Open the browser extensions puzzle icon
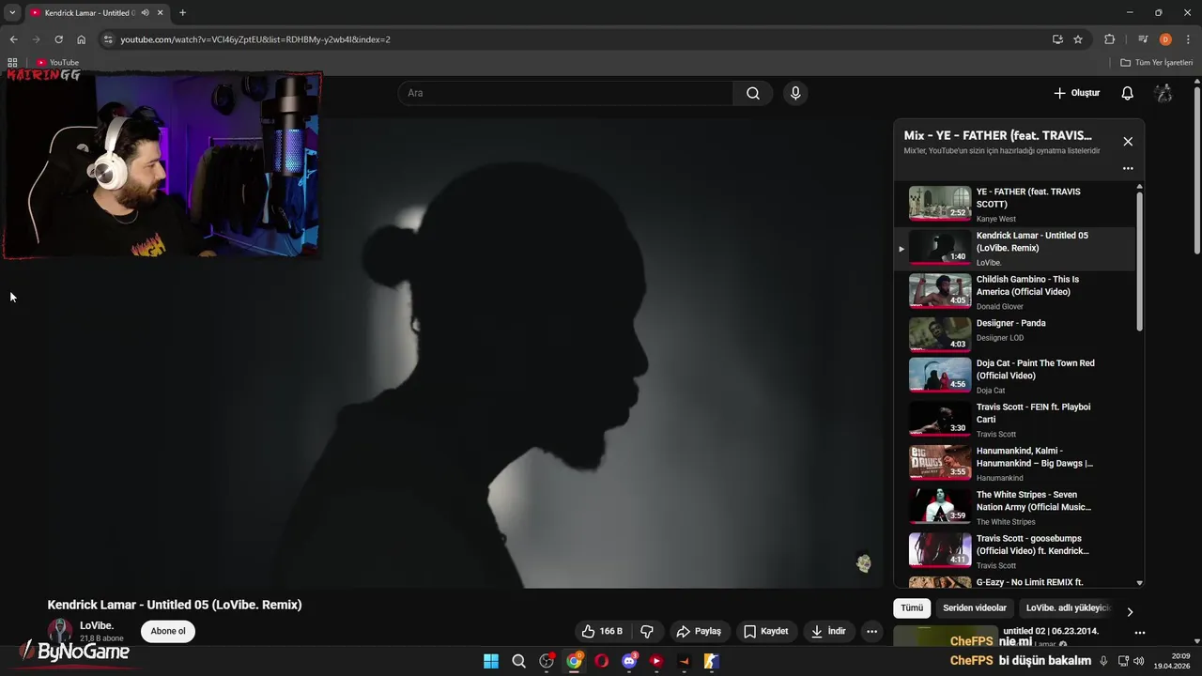This screenshot has width=1202, height=676. click(1109, 39)
